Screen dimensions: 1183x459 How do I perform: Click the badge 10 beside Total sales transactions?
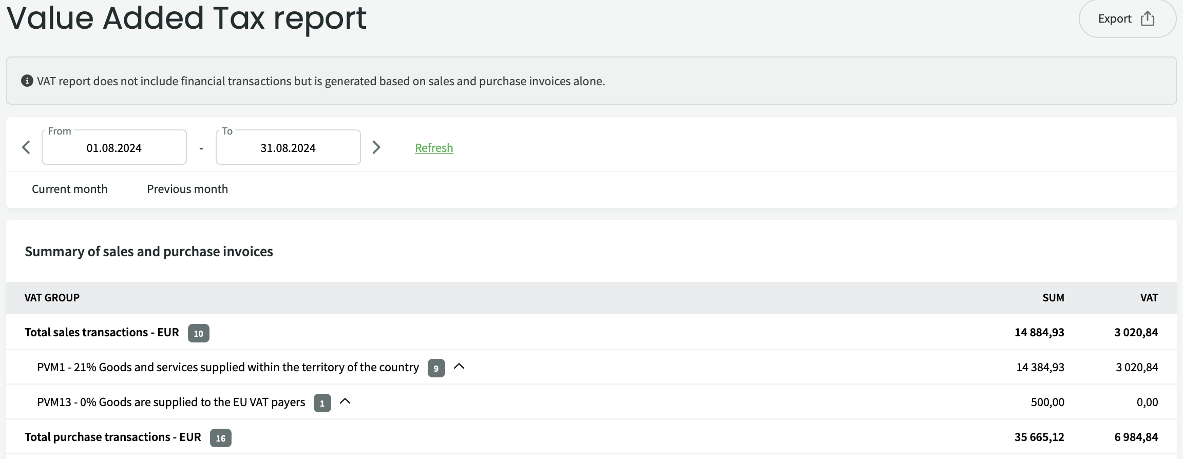tap(198, 333)
